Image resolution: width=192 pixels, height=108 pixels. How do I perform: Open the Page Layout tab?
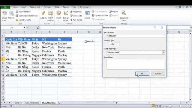pos(35,7)
